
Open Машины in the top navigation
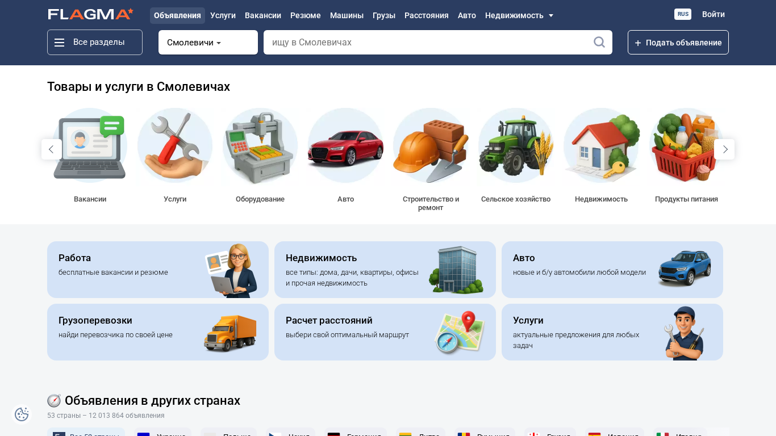(347, 15)
